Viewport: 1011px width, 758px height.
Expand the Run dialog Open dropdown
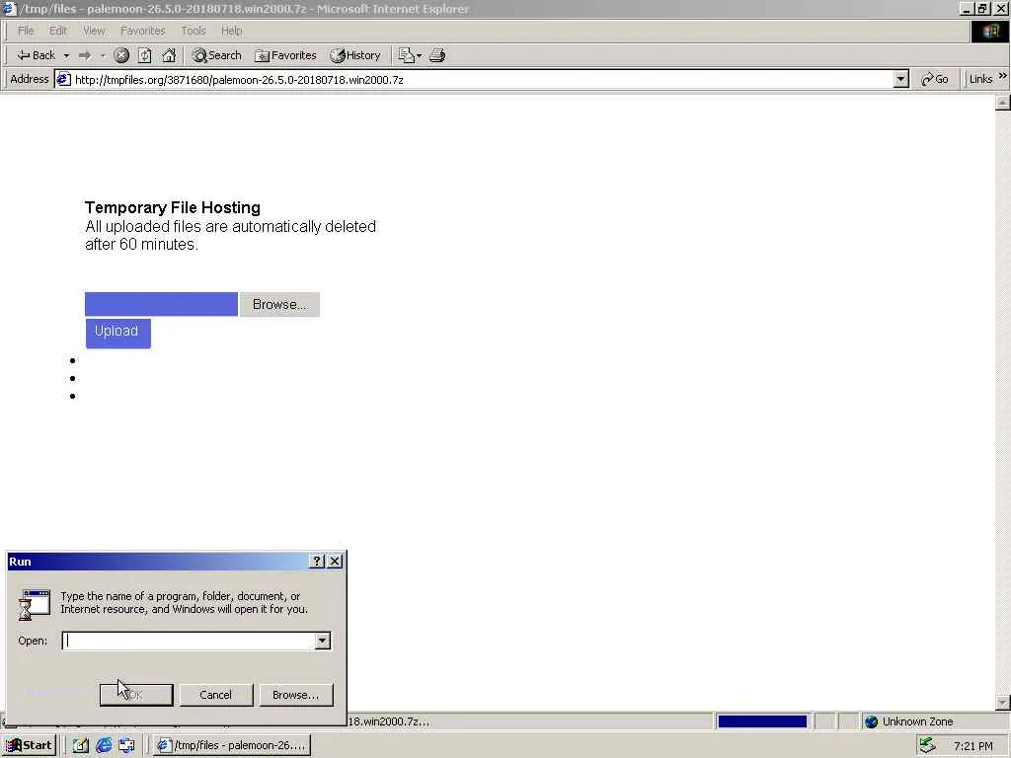click(x=323, y=641)
